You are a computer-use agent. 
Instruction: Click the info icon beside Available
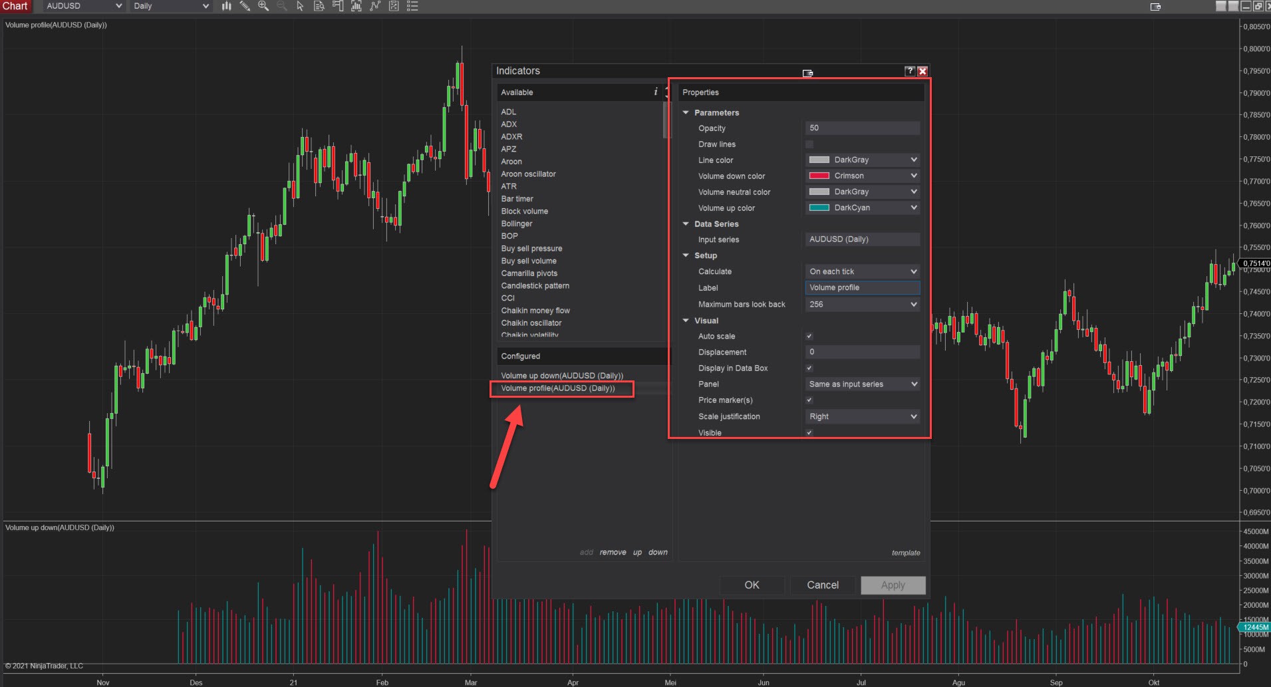coord(656,92)
